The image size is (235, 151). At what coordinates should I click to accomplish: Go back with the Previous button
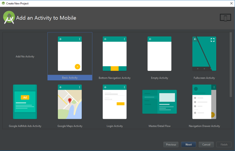click(x=171, y=144)
